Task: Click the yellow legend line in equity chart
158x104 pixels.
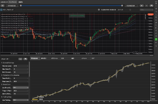Action: click(35, 100)
